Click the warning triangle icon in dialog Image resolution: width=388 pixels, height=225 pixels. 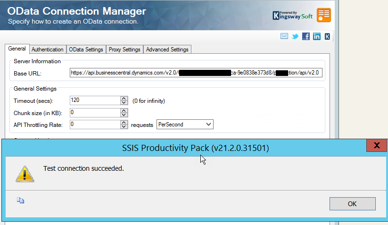click(25, 174)
